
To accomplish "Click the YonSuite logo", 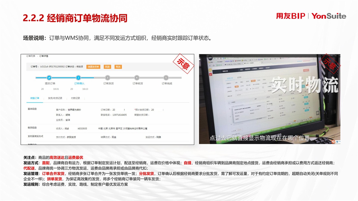I will tap(329, 16).
